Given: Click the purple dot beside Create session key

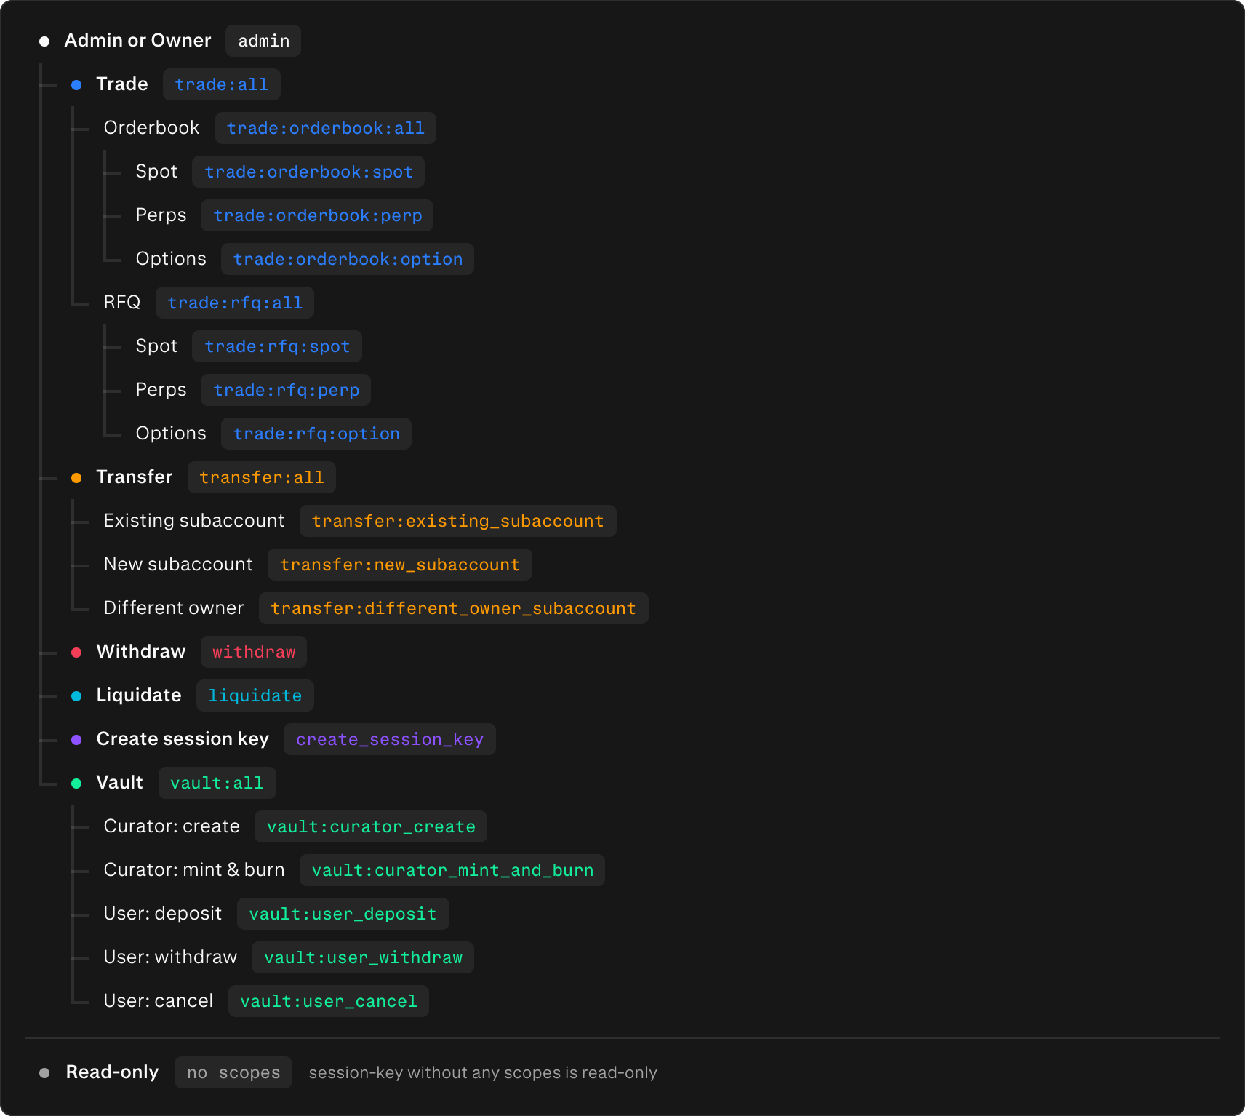Looking at the screenshot, I should point(76,740).
